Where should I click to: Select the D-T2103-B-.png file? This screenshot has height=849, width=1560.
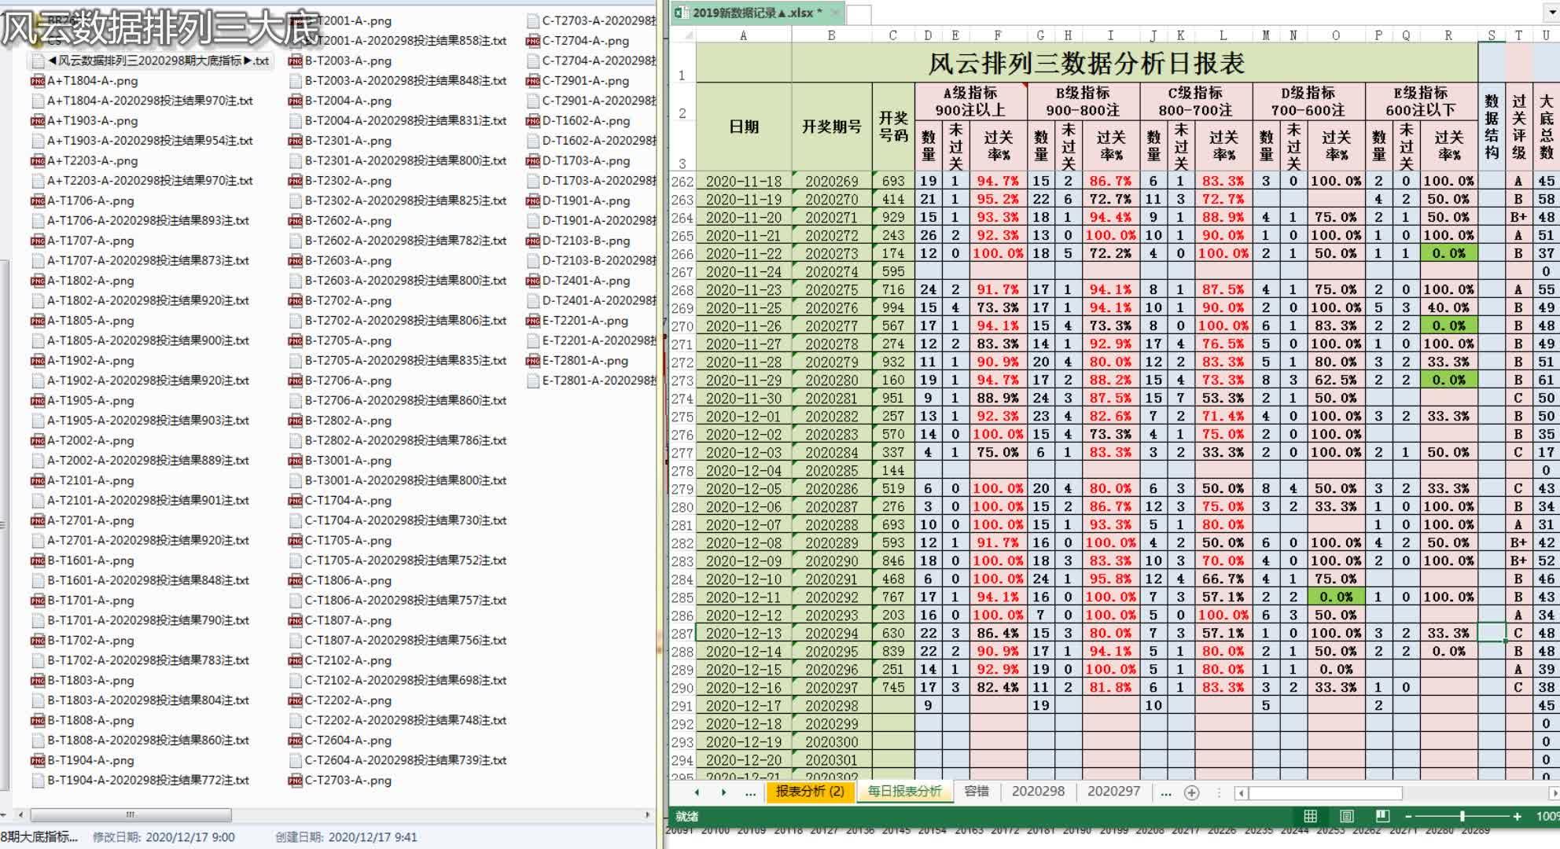pos(579,241)
